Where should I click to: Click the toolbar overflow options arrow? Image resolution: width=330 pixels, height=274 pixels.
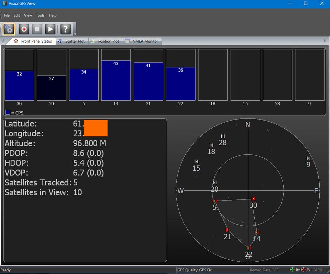tap(75, 34)
